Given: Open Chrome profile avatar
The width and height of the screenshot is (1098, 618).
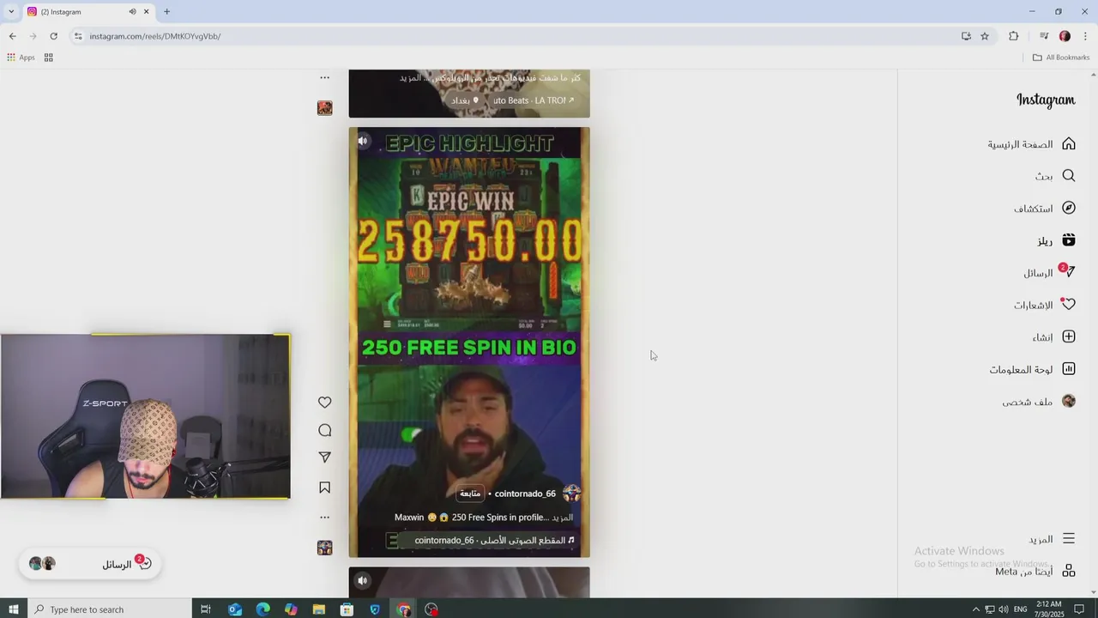Looking at the screenshot, I should click(1065, 36).
